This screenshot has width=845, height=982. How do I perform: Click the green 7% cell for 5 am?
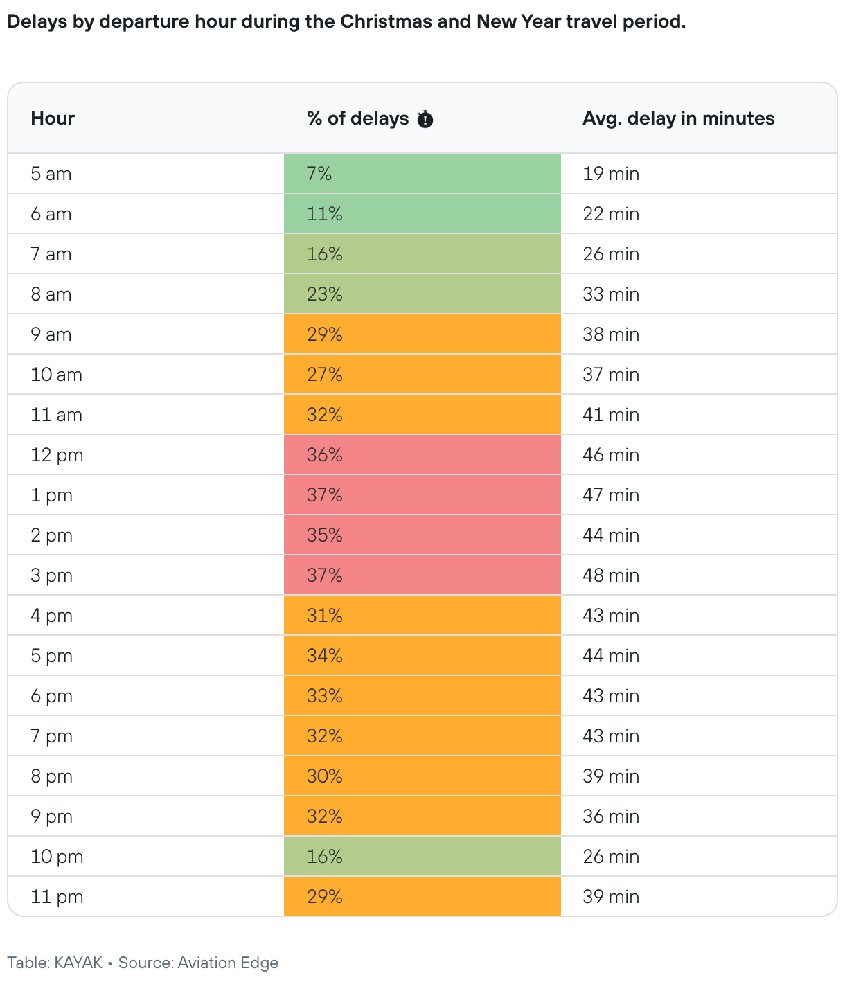point(422,174)
